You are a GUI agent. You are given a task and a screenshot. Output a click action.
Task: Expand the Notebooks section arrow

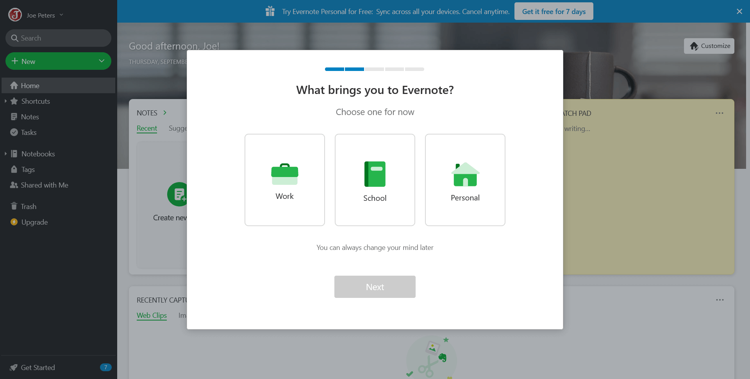[x=5, y=154]
